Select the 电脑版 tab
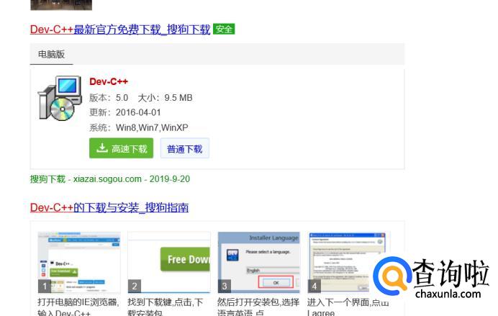 pyautogui.click(x=51, y=54)
